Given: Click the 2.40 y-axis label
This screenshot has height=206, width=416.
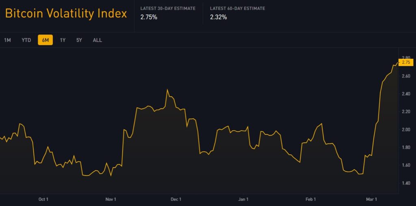Looking at the screenshot, I should point(406,94).
